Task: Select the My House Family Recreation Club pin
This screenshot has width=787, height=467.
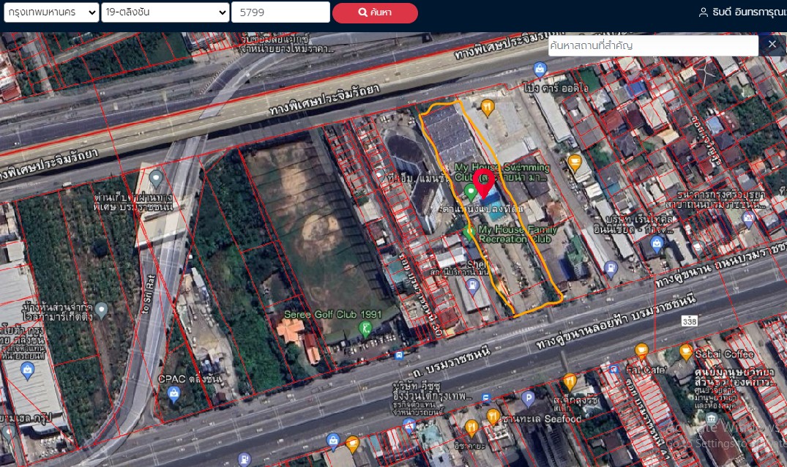Action: coord(469,233)
